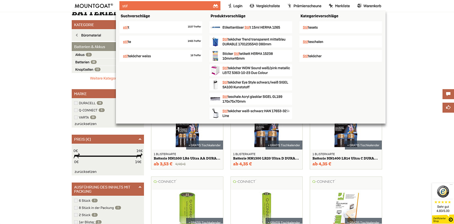The height and width of the screenshot is (224, 454).
Task: Click the MOUNTGOAT logo
Action: tap(94, 6)
